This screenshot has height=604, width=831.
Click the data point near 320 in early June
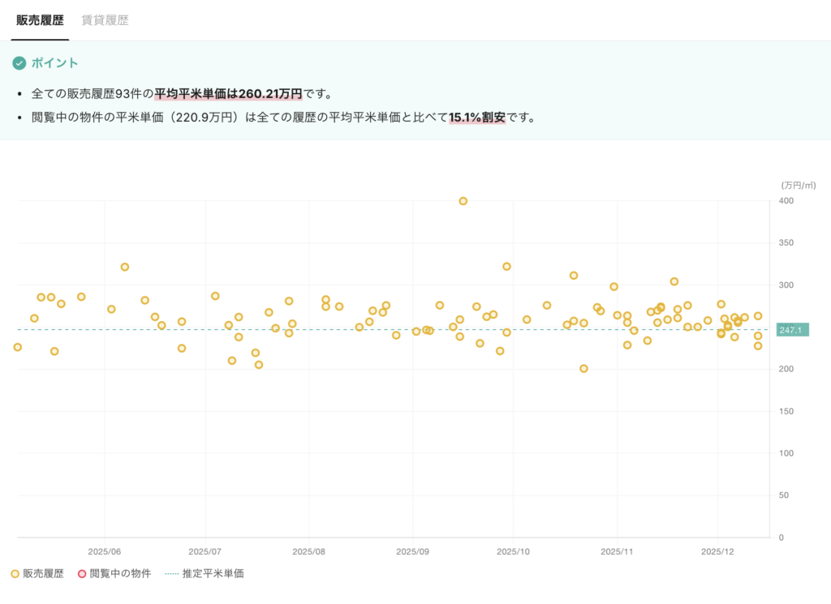(x=125, y=267)
